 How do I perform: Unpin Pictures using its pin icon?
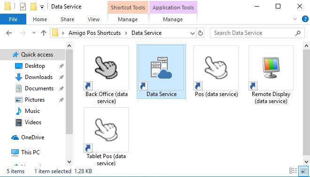[61, 100]
